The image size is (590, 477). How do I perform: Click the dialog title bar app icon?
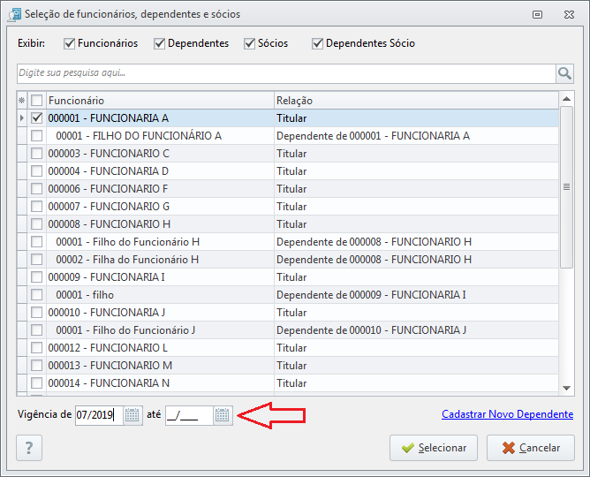15,14
